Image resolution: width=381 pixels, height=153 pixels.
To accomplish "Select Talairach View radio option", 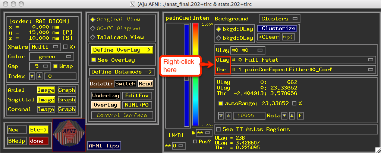I will coord(117,37).
